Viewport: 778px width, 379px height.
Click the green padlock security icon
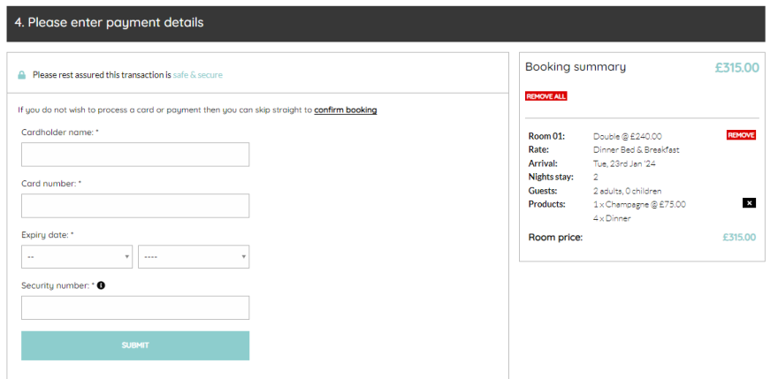(x=22, y=75)
